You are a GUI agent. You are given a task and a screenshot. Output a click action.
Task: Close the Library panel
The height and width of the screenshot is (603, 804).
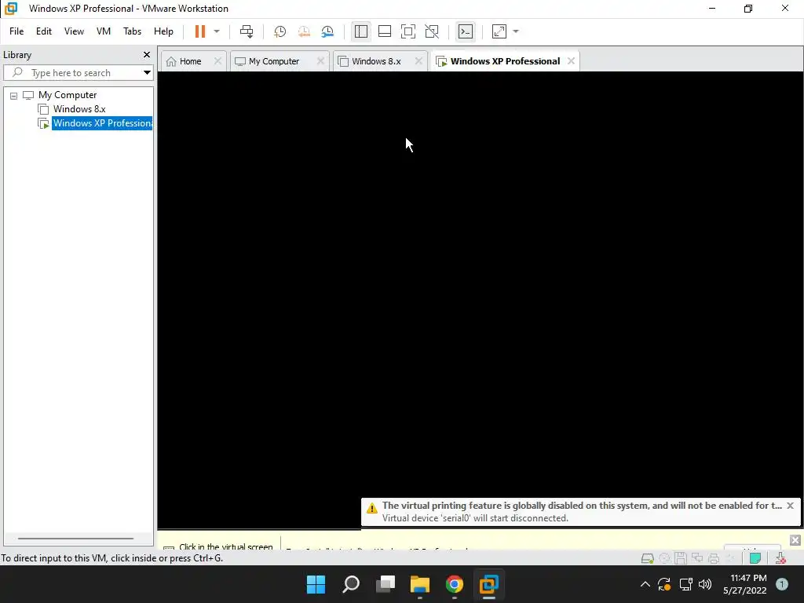pyautogui.click(x=147, y=54)
